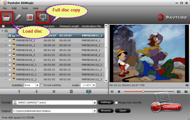Screen dimensions: 190x120
Task: Click the Load disc folder icon
Action: coord(6,18)
